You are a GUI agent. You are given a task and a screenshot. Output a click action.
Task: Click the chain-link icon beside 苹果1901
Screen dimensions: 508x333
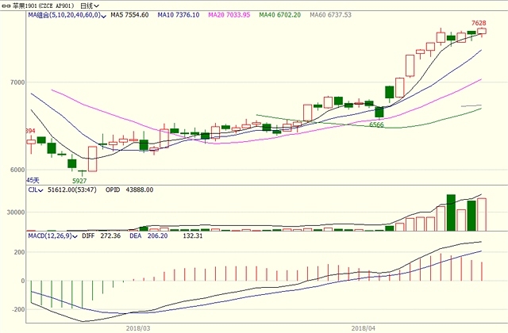pyautogui.click(x=6, y=6)
